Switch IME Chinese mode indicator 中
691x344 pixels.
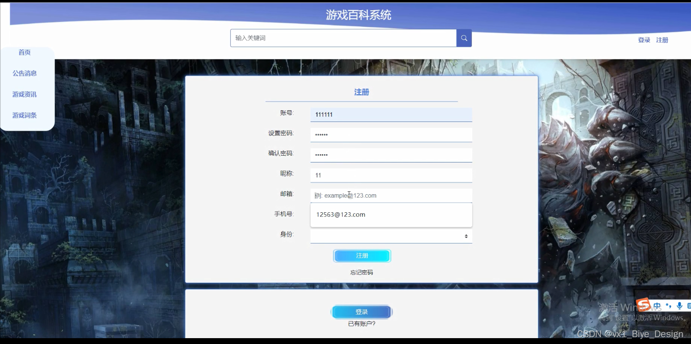click(657, 306)
